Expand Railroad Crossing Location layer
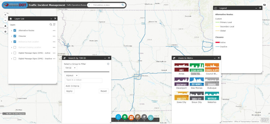 11,47
